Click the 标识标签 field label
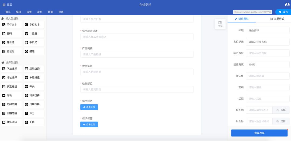Image resolution: width=291 pixels, height=141 pixels. click(x=87, y=118)
